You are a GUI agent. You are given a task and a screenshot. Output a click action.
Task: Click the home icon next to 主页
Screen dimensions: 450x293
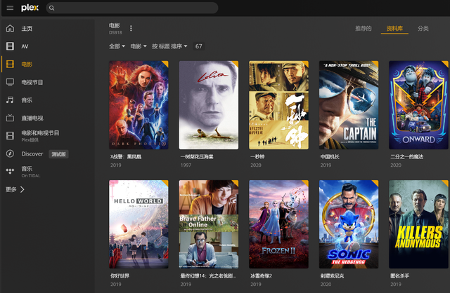tap(10, 28)
